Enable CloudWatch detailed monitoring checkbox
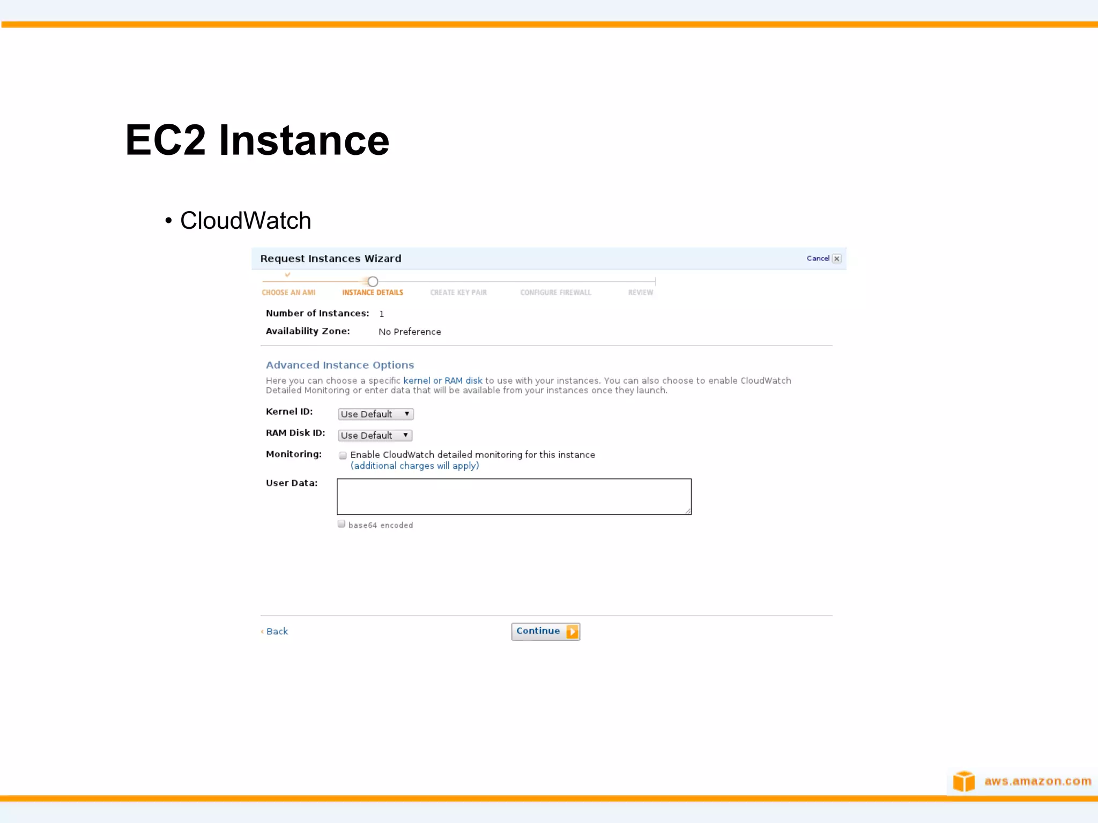 pos(343,455)
